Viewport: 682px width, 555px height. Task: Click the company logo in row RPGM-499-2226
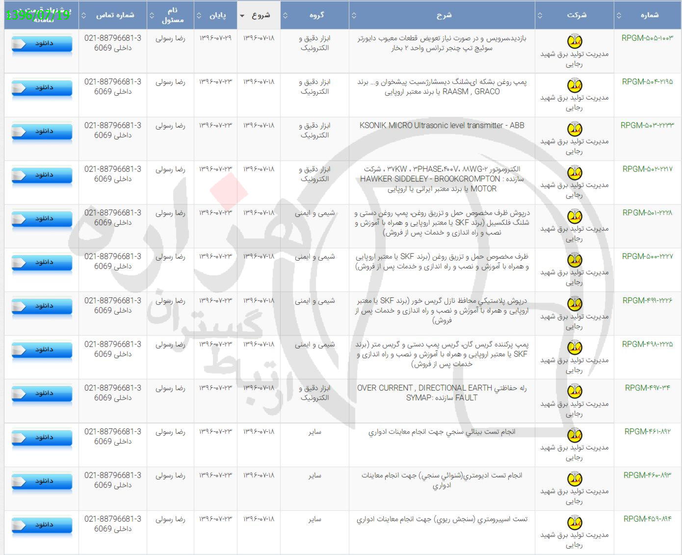575,304
